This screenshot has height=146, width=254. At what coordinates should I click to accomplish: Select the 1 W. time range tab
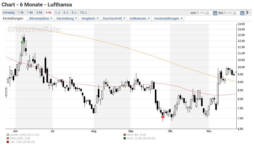(21, 13)
